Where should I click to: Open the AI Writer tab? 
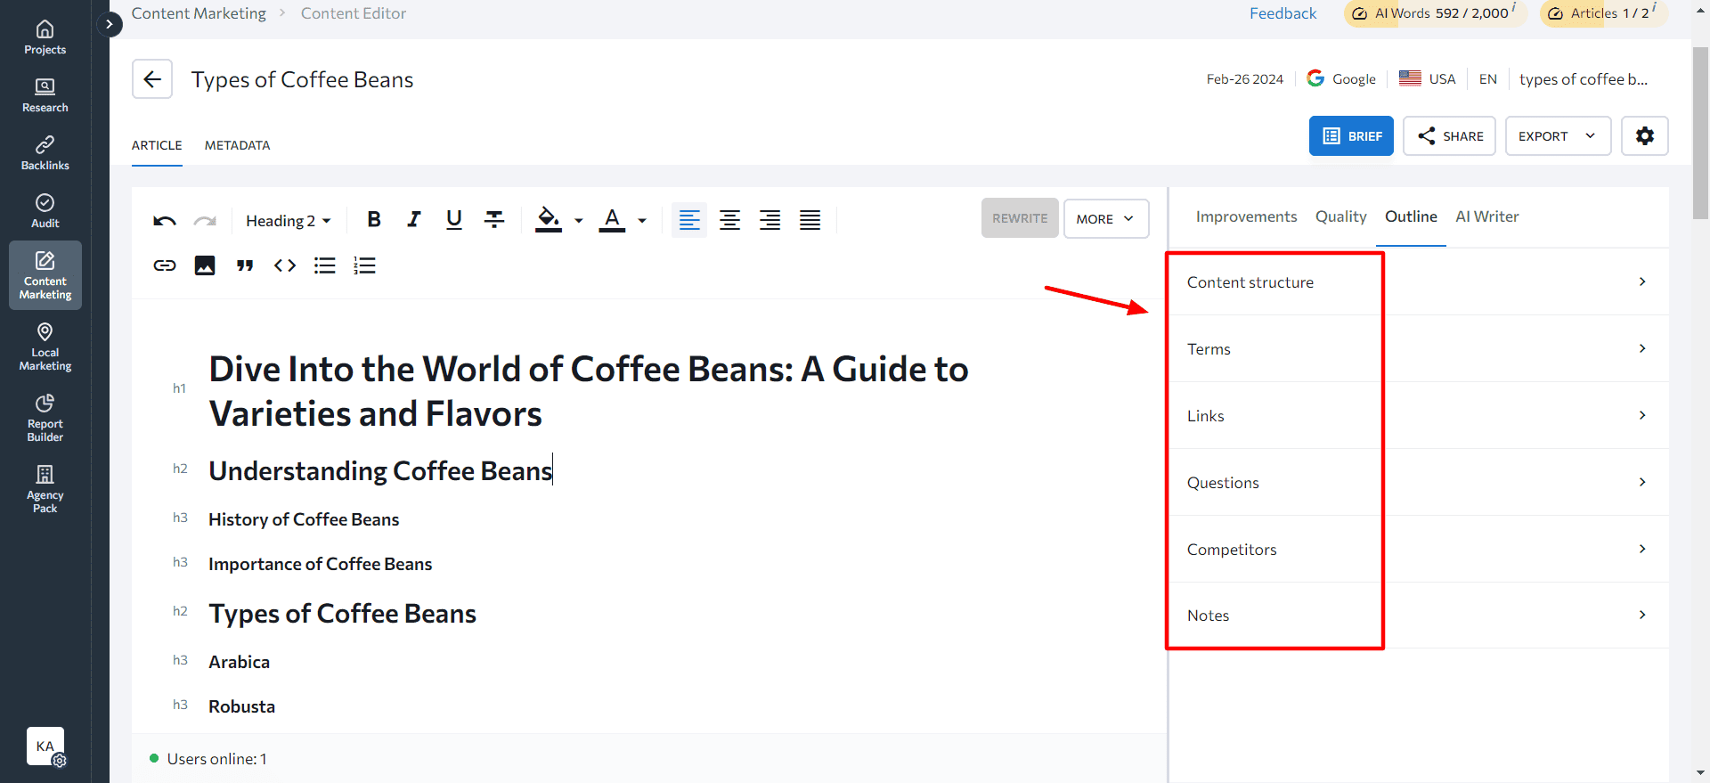tap(1486, 216)
